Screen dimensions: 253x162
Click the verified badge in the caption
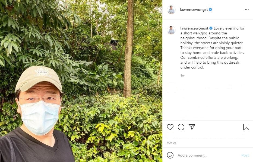(211, 28)
